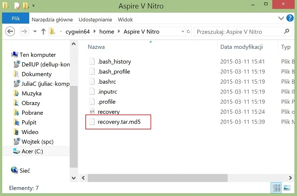
Task: Click the recovery disc image file icon
Action: (x=92, y=111)
